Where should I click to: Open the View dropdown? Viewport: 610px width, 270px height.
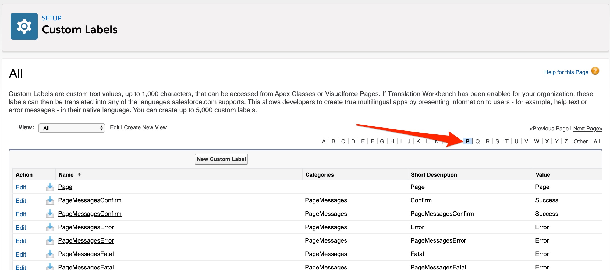(x=72, y=128)
